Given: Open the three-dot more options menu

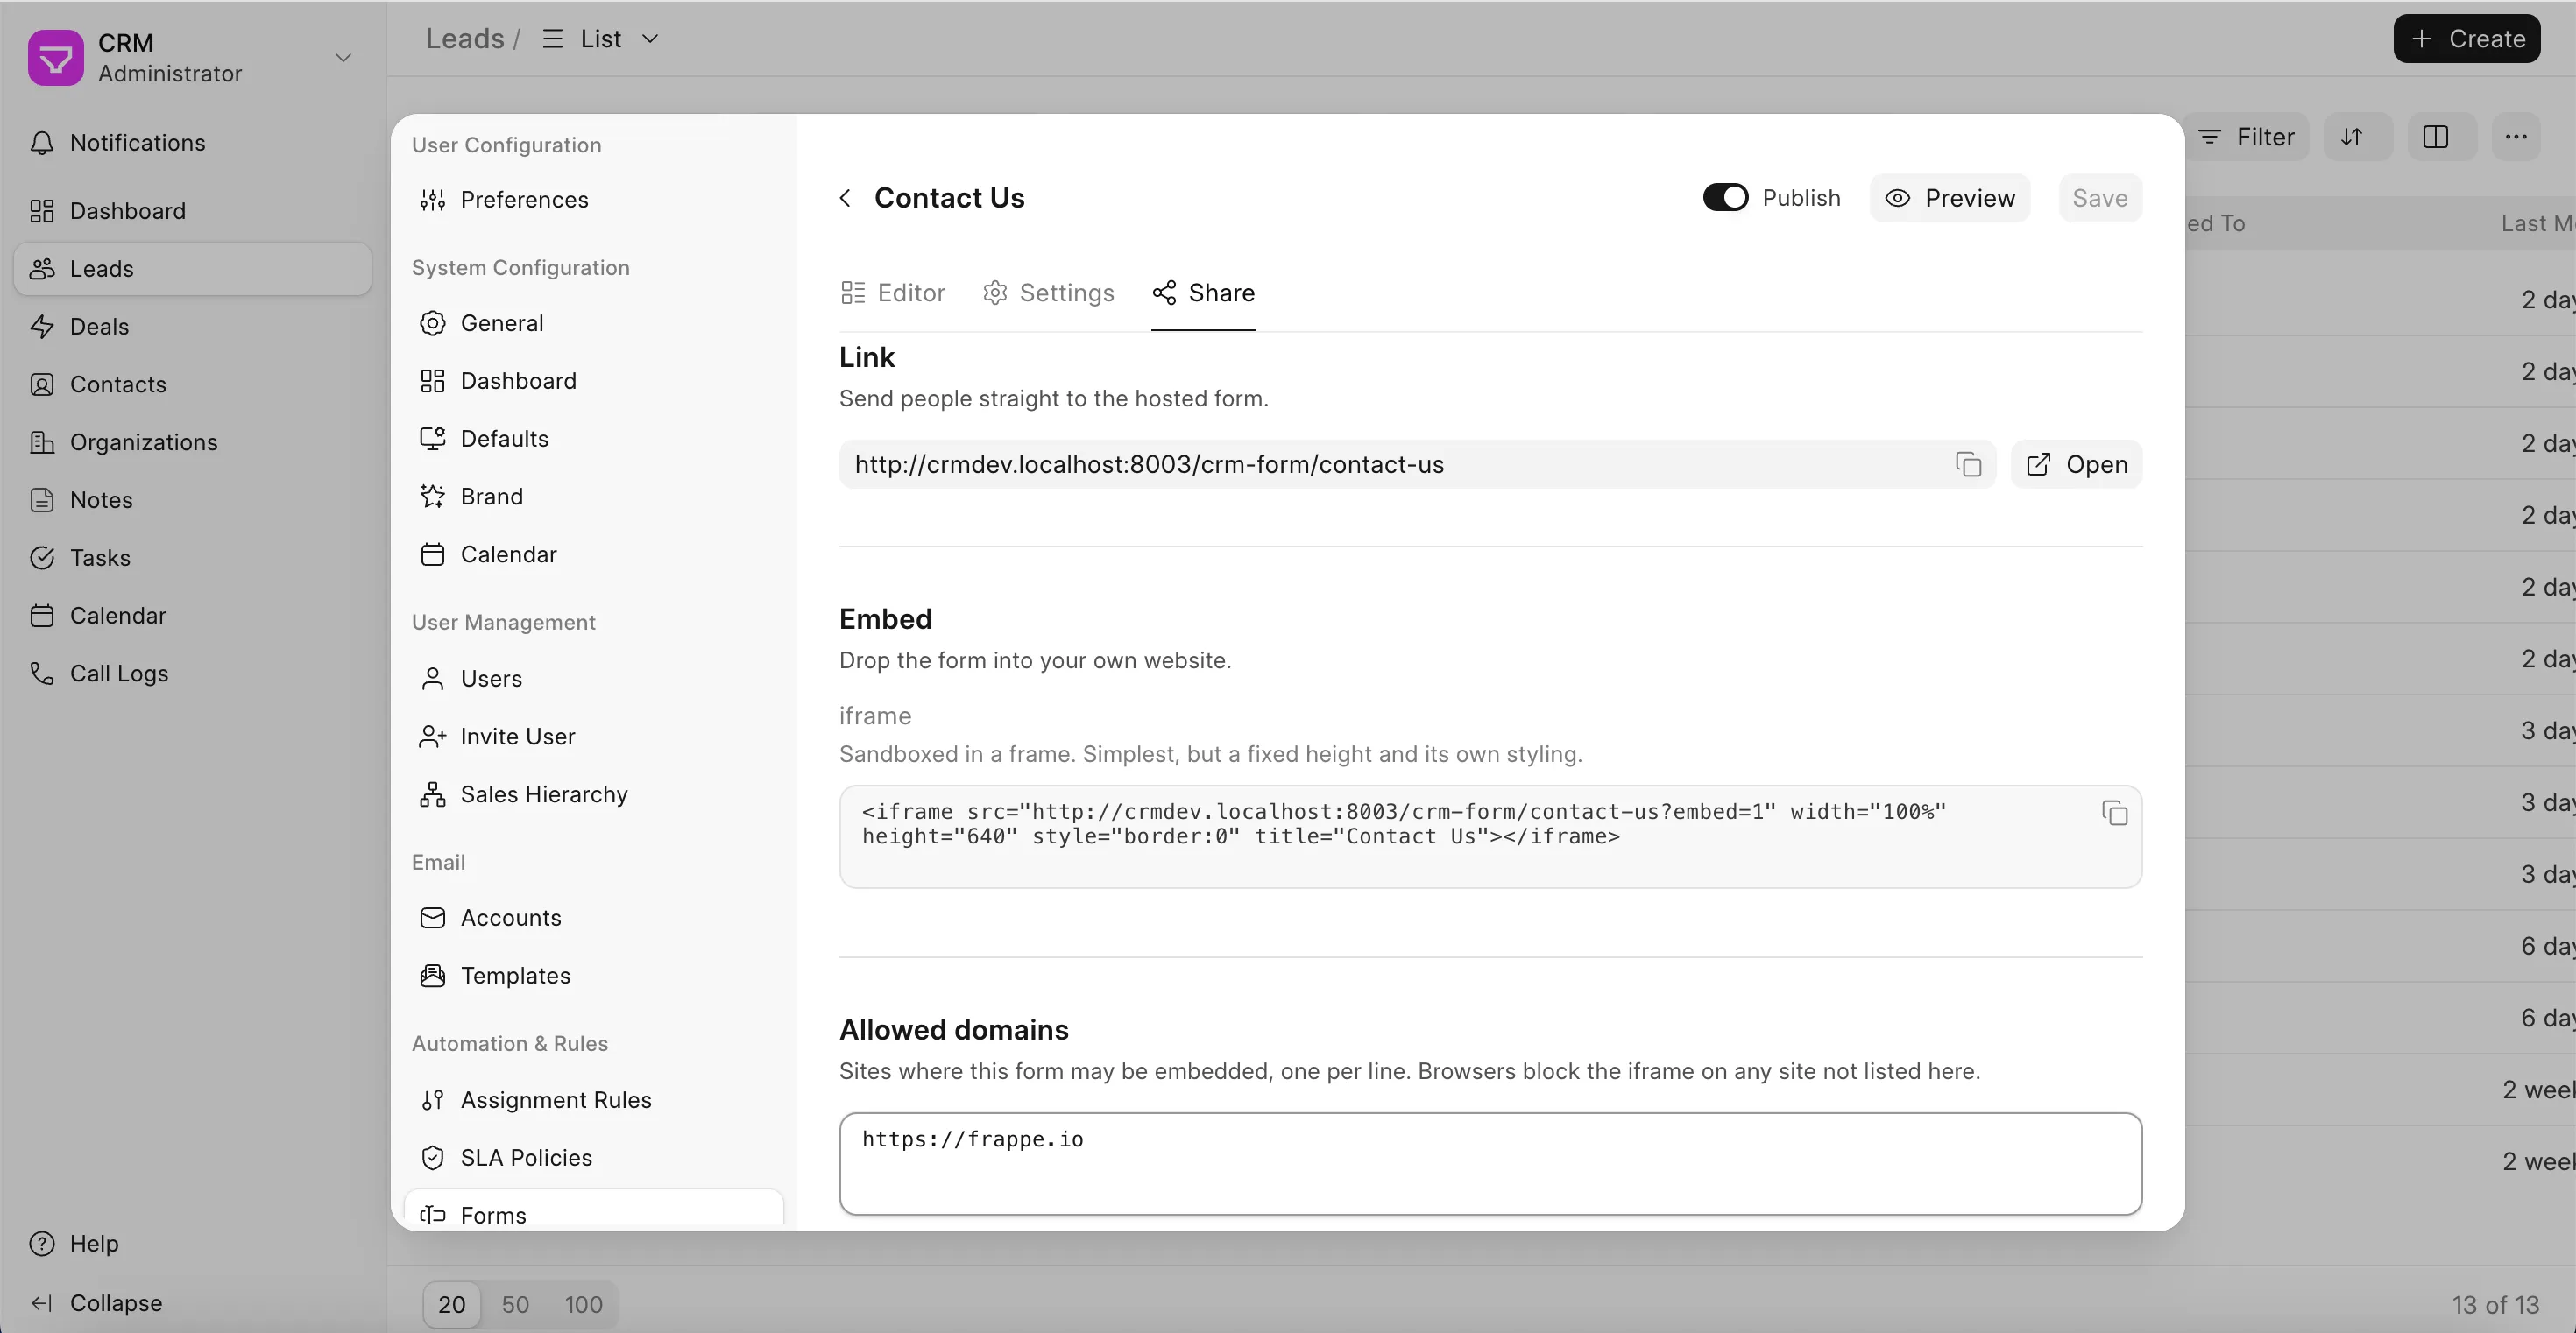Looking at the screenshot, I should [2516, 137].
